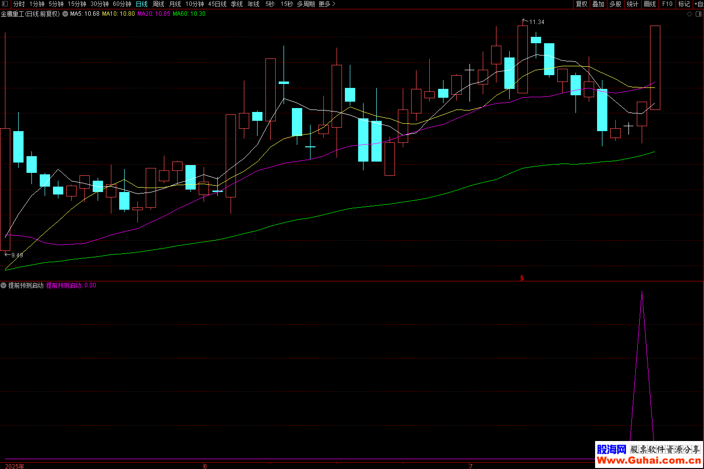Expand the 更多 periods list

(327, 4)
